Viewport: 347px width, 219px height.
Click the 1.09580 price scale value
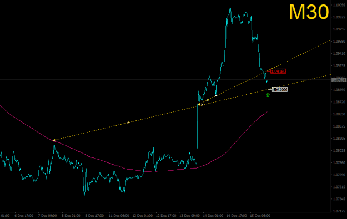(x=339, y=42)
